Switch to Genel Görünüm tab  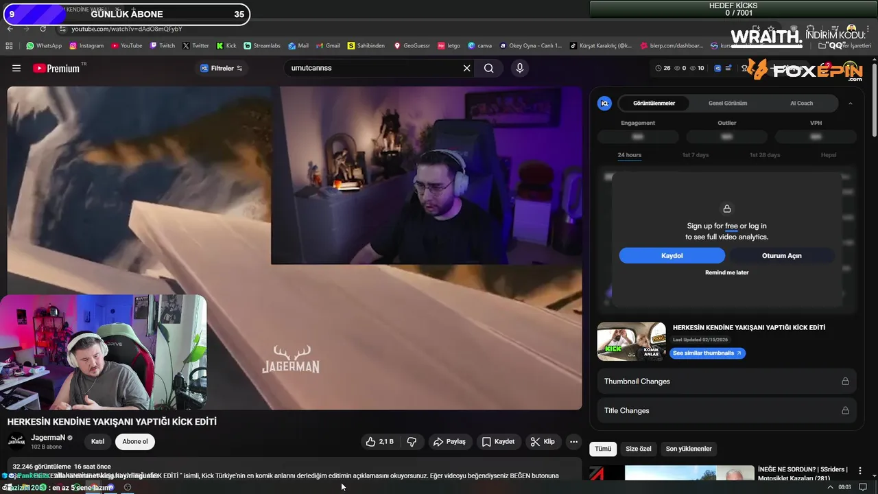pyautogui.click(x=728, y=103)
